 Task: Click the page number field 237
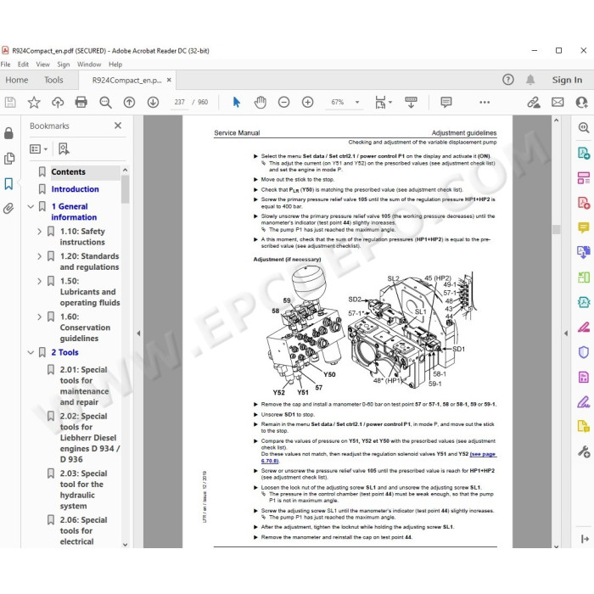coord(180,103)
